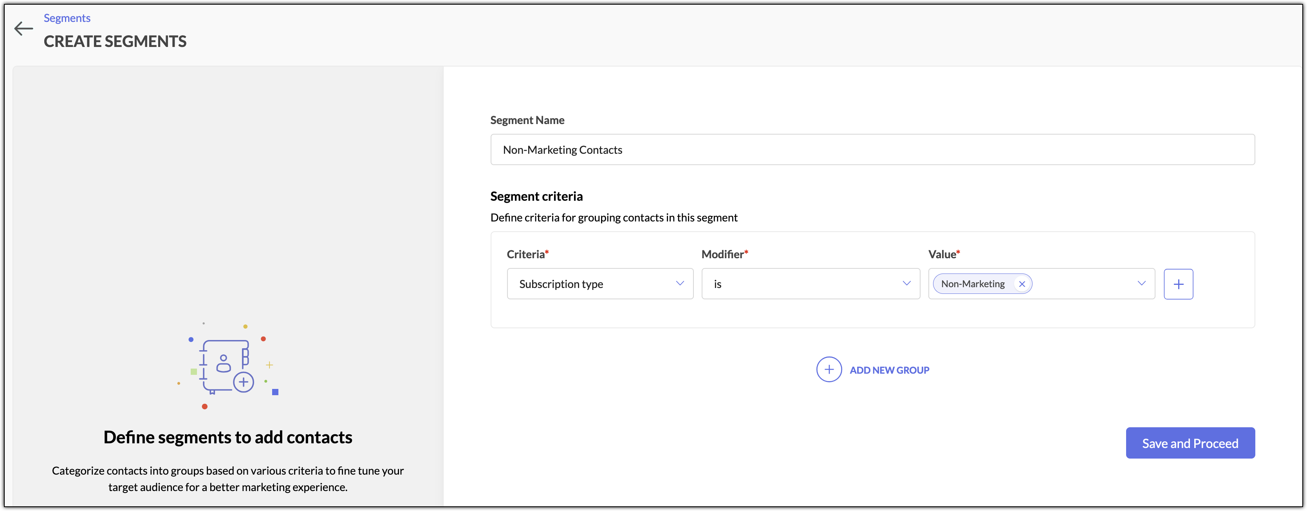This screenshot has width=1307, height=511.
Task: Click the Value dropdown chevron arrow
Action: tap(1141, 283)
